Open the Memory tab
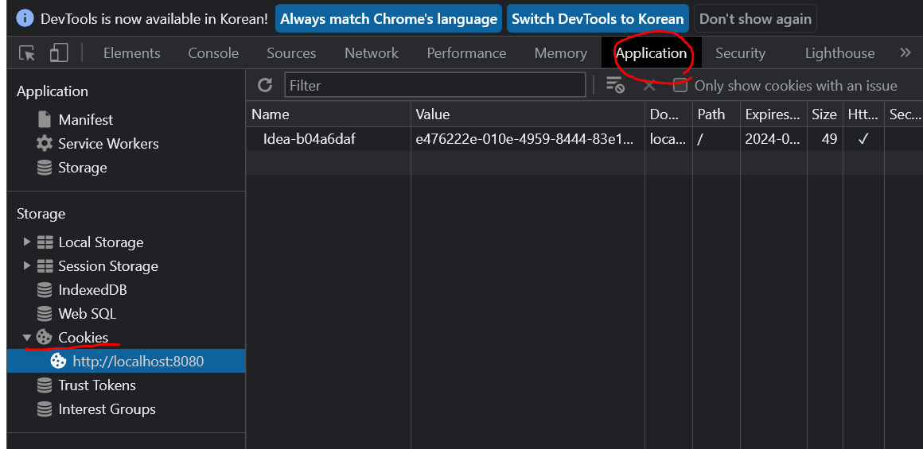The height and width of the screenshot is (449, 923). point(560,53)
